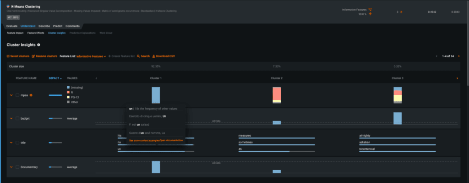The width and height of the screenshot is (469, 183).
Task: Click the word '46' in Cluster 2
Action: click(x=240, y=149)
